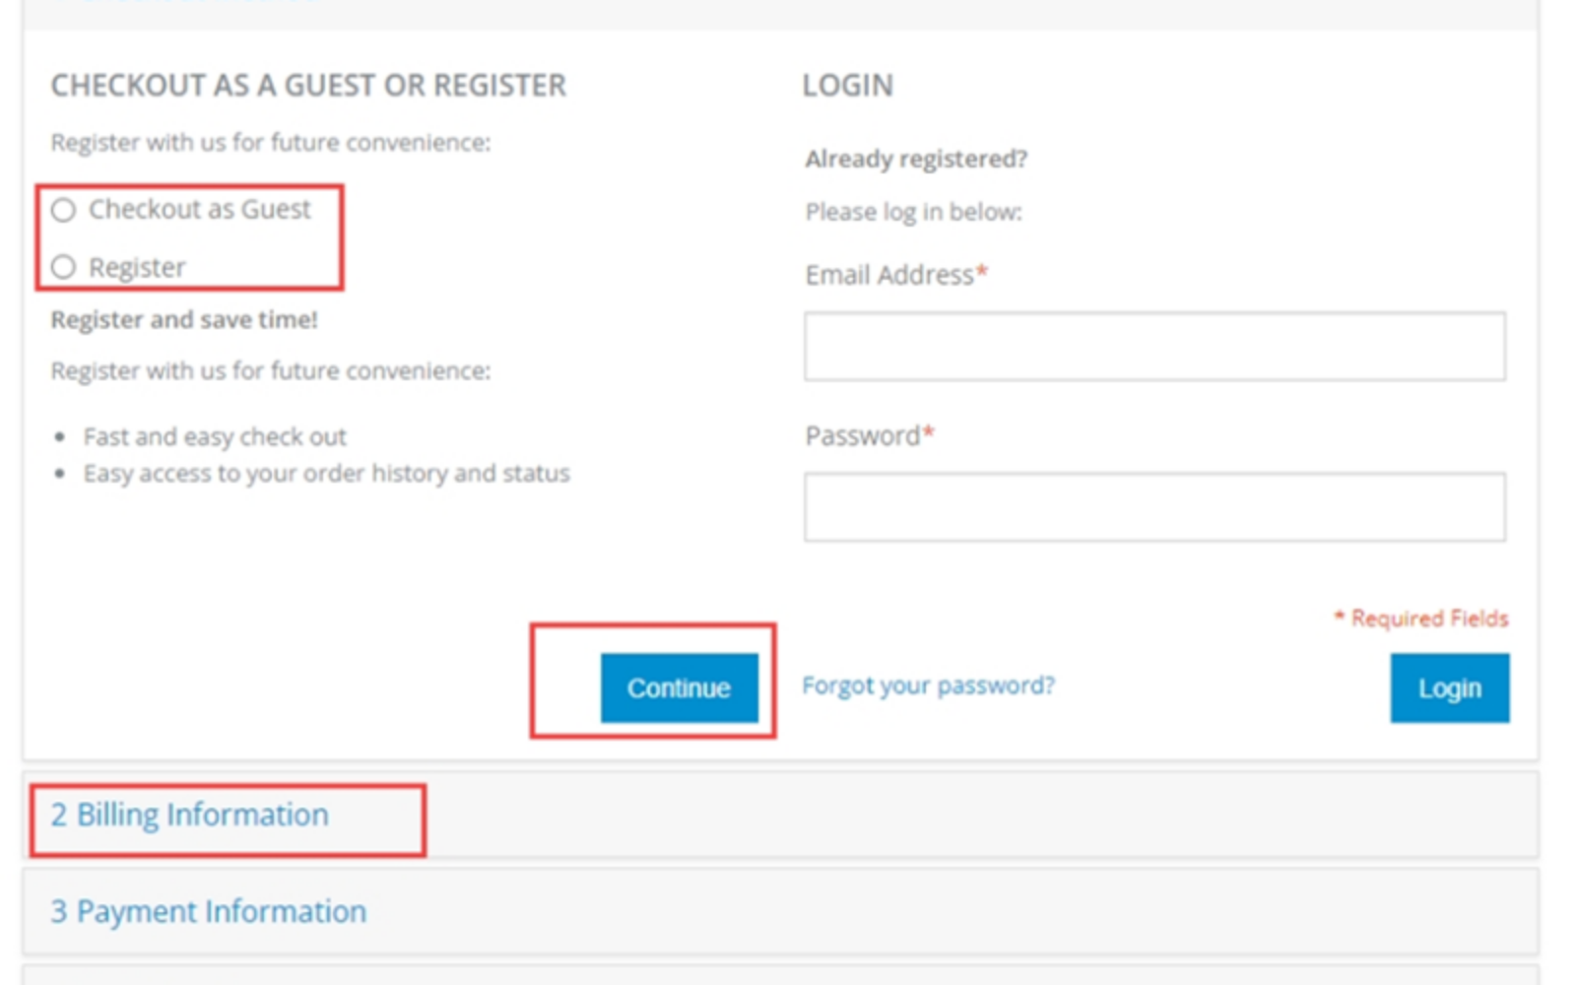Click into the Password input box
The image size is (1576, 985).
click(x=1153, y=507)
